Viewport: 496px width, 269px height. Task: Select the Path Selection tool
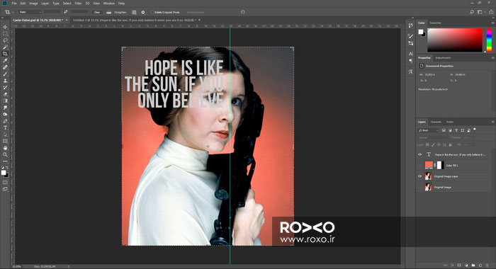tap(5, 134)
